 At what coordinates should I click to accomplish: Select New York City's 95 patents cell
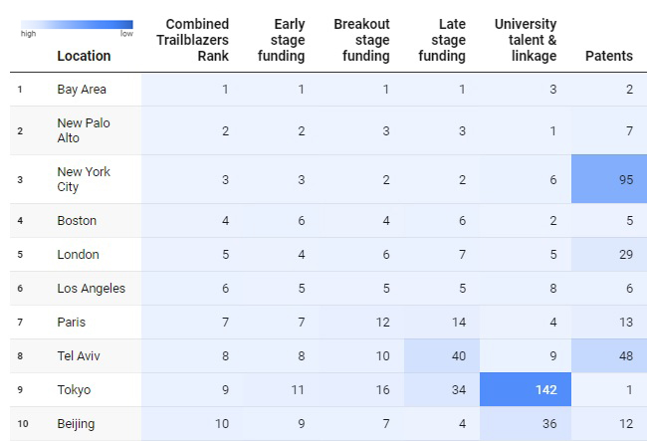(x=608, y=179)
